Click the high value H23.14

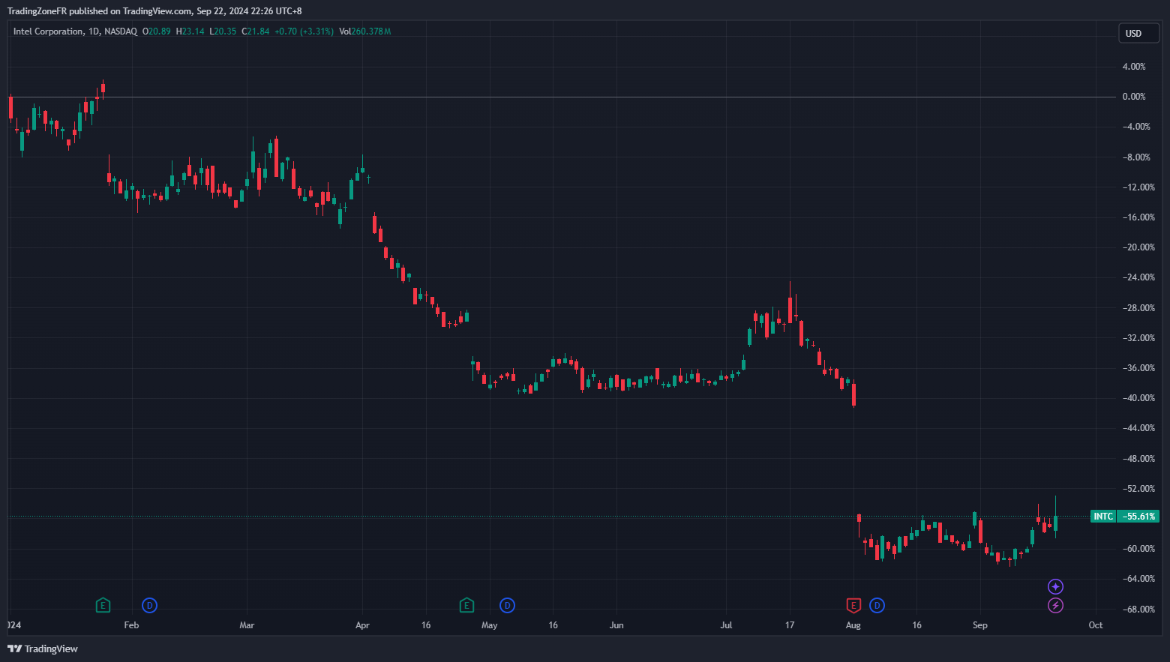point(190,31)
